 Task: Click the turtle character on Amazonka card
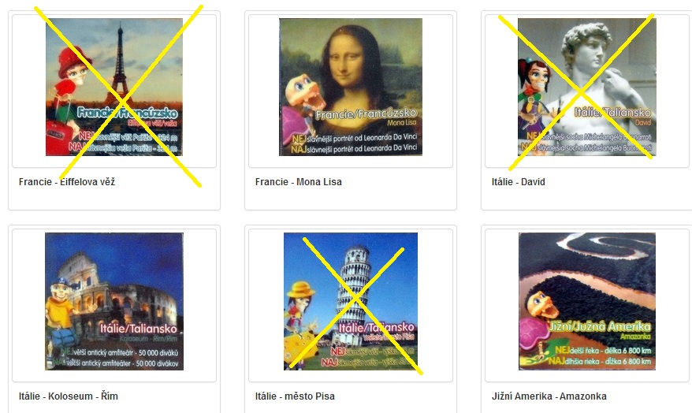[x=538, y=326]
